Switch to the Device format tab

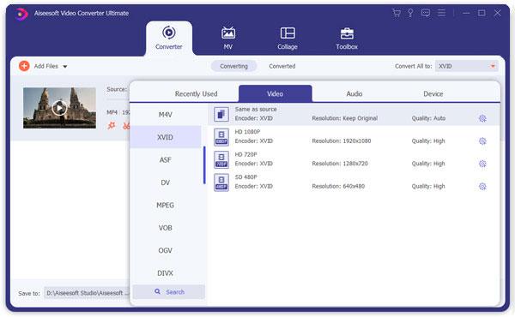[x=433, y=93]
